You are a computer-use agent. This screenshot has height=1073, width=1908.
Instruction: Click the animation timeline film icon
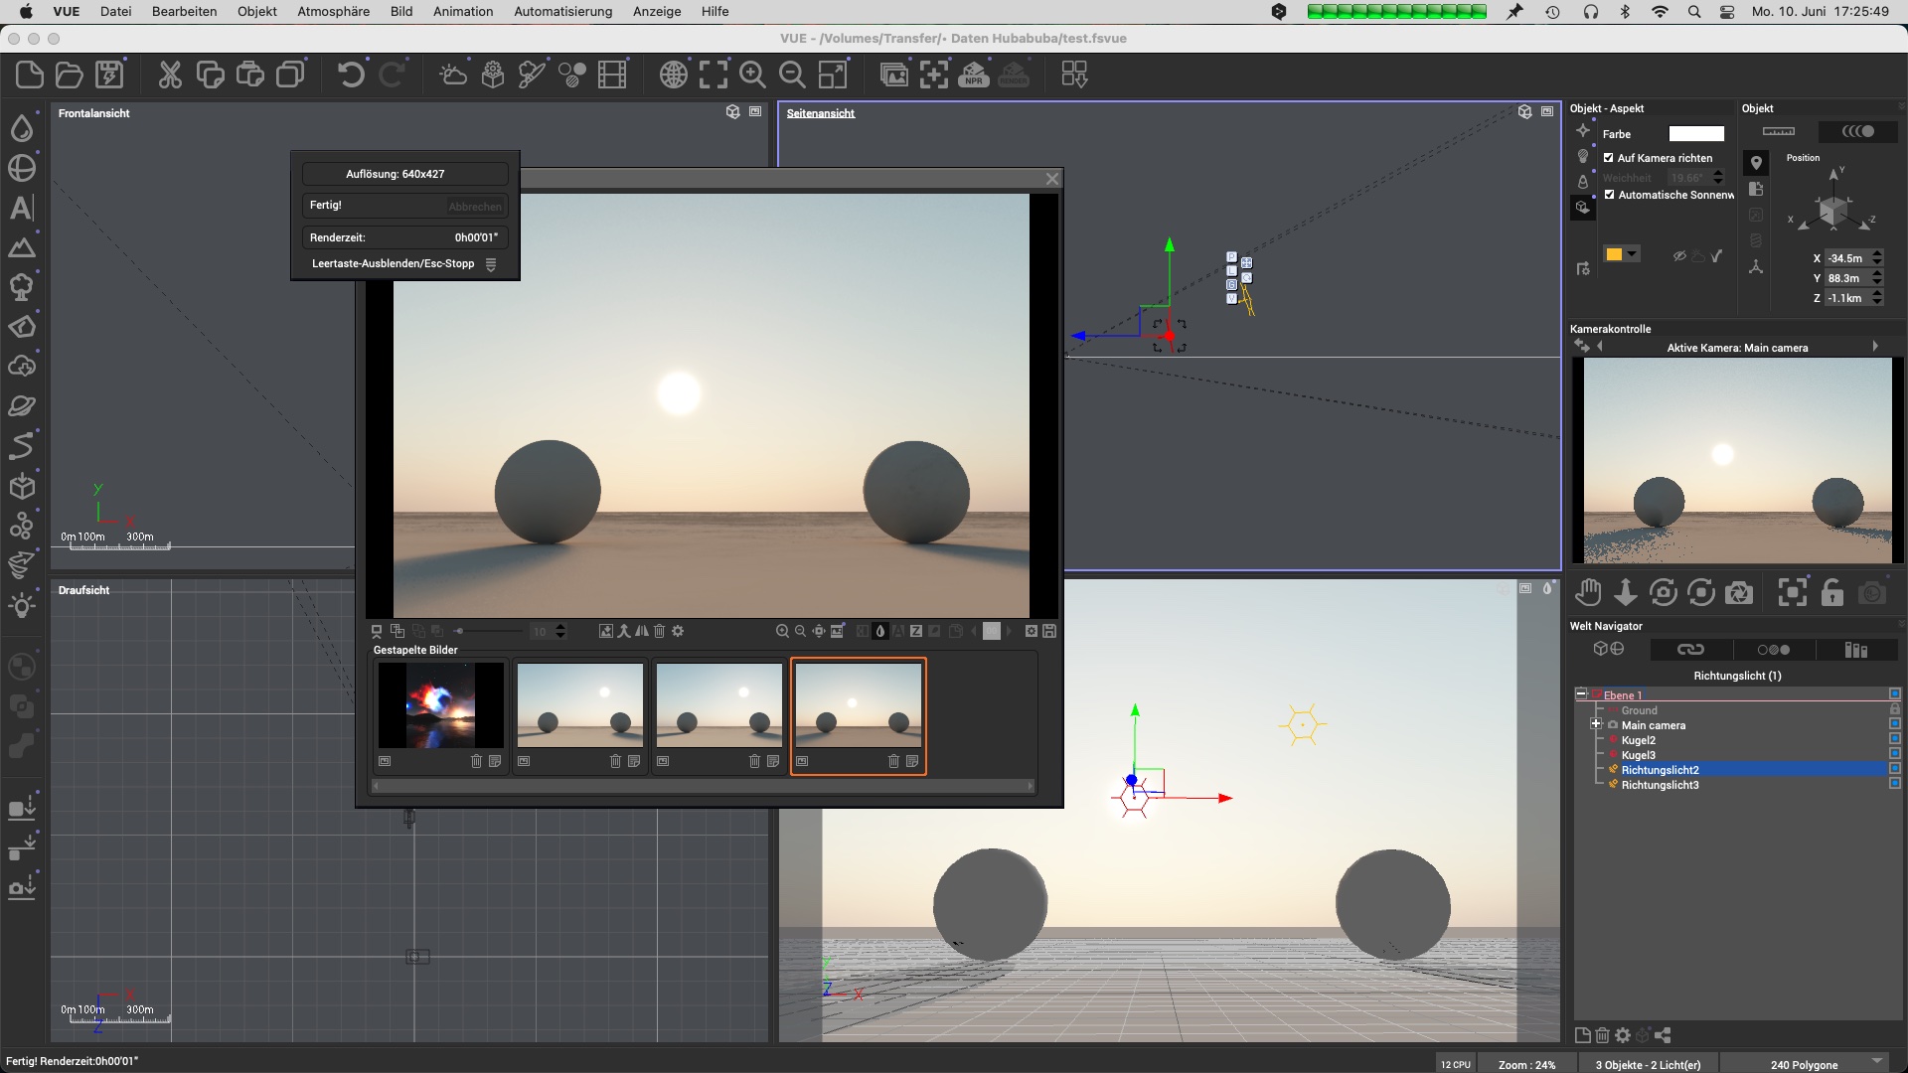(x=612, y=75)
